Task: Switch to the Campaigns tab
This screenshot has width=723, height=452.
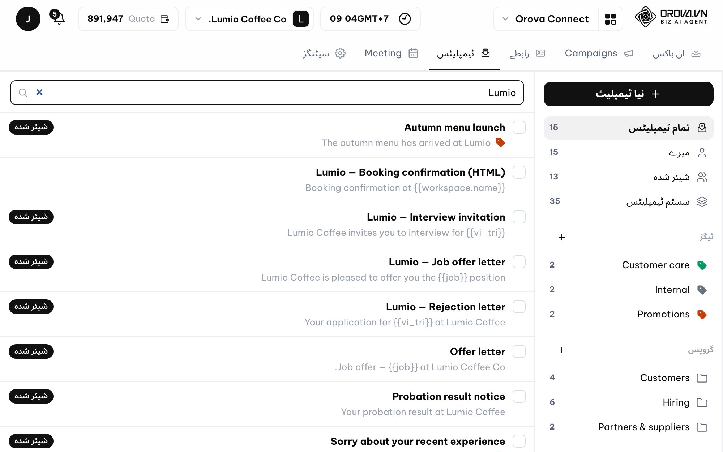Action: [x=599, y=54]
